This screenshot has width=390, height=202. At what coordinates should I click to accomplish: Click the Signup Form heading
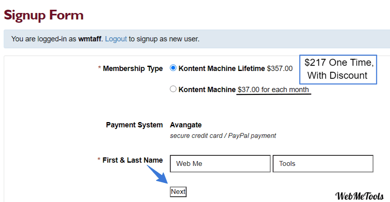pos(44,15)
